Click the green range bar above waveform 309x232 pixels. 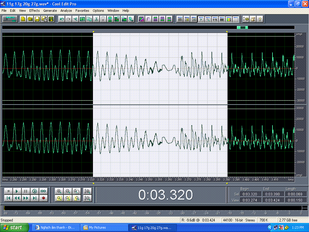(x=242, y=27)
